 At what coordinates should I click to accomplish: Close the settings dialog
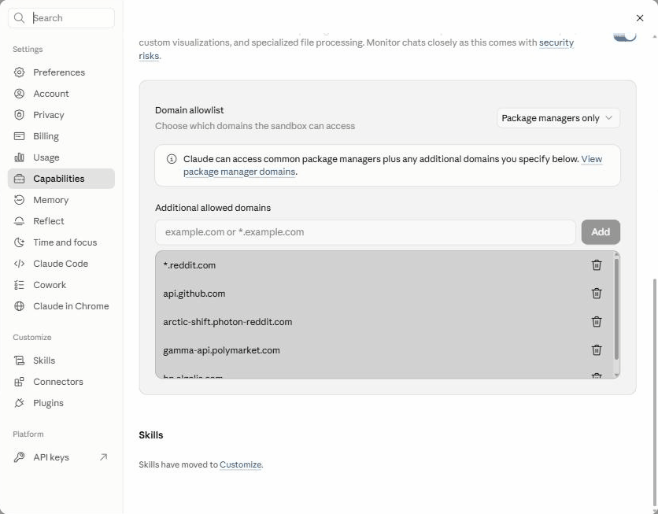(640, 18)
